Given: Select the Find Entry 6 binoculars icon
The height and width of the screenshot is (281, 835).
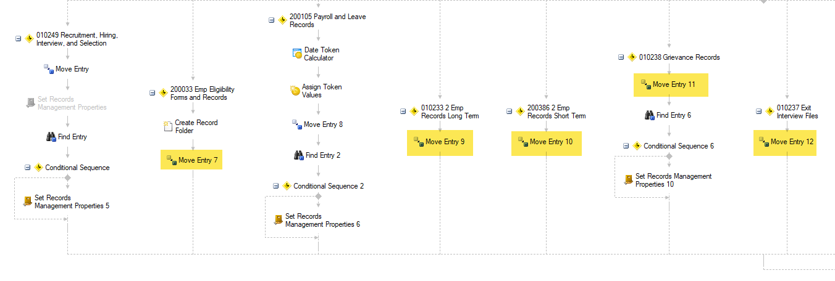Looking at the screenshot, I should (649, 115).
